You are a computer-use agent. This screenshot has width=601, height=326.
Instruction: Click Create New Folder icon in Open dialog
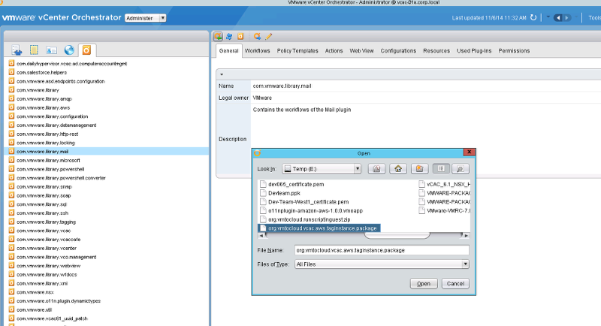pyautogui.click(x=420, y=169)
